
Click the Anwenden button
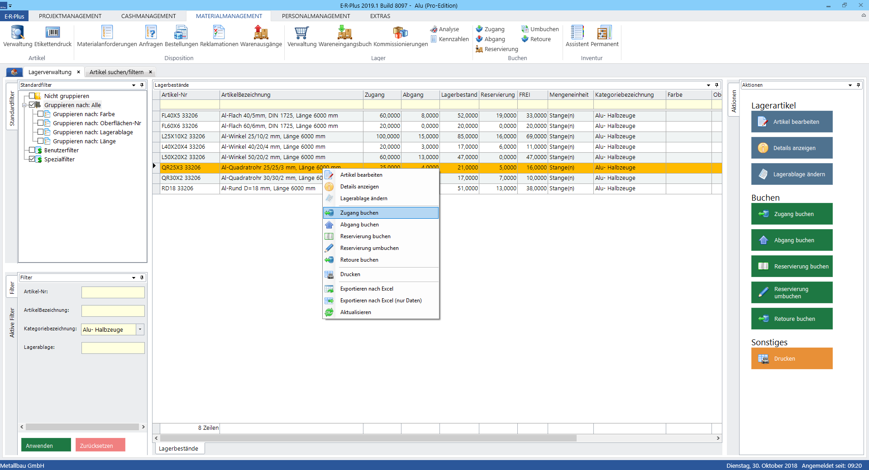[x=46, y=445]
